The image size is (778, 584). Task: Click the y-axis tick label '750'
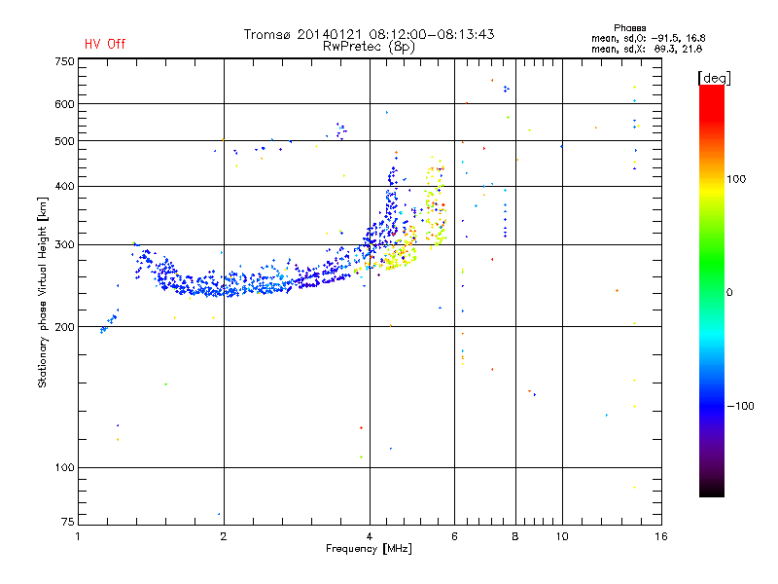pos(64,61)
